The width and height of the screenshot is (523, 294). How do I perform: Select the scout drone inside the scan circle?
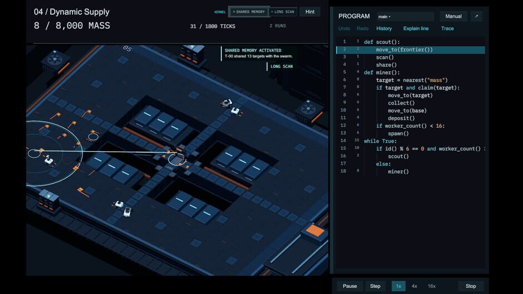[x=49, y=160]
